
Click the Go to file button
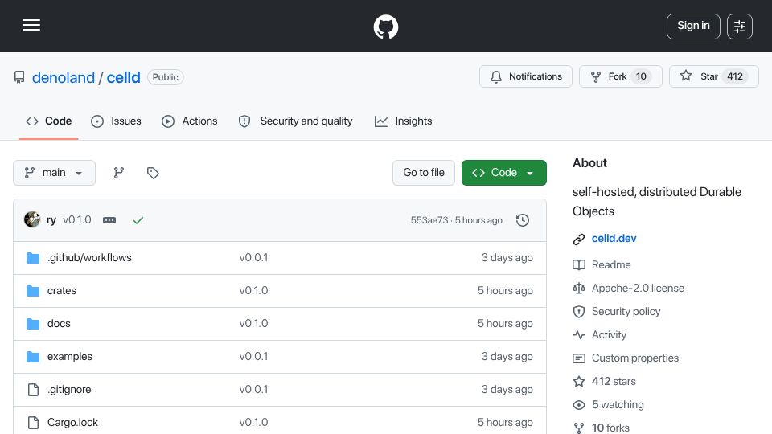point(424,173)
